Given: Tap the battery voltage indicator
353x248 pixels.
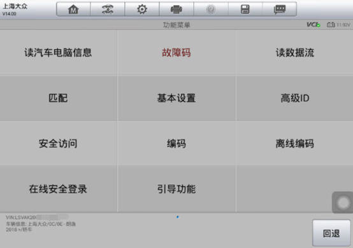Looking at the screenshot, I should (338, 25).
